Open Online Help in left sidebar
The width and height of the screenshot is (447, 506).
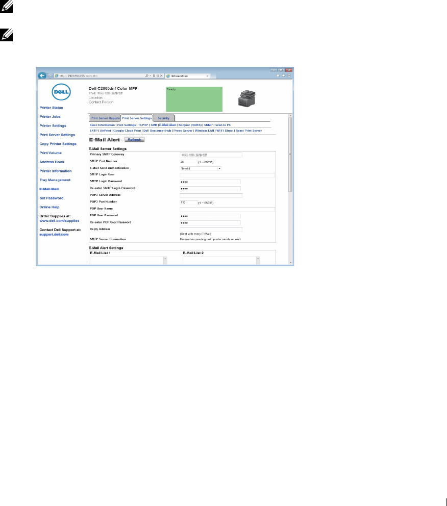click(49, 207)
